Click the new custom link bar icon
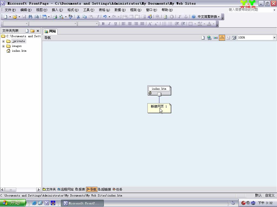 pos(216,38)
